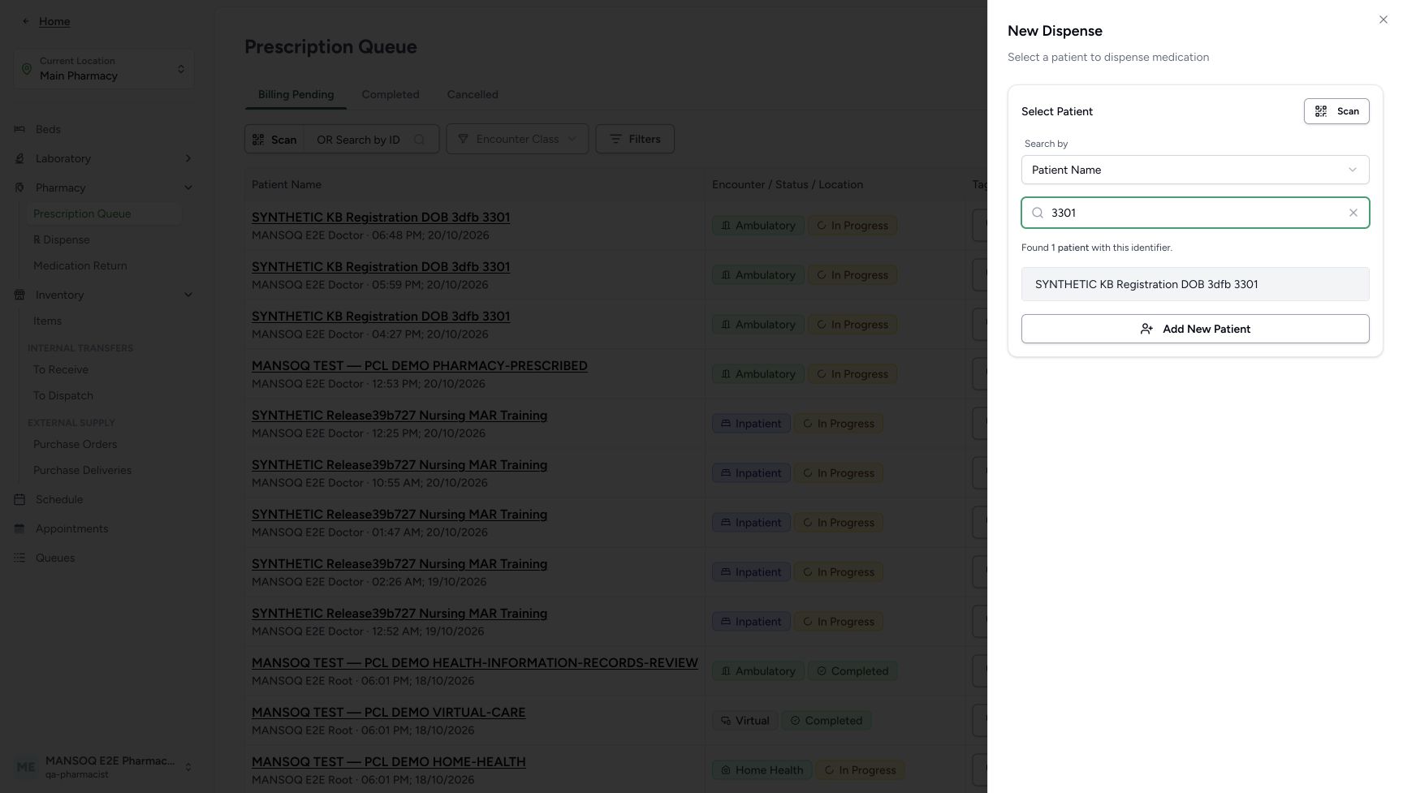Viewport: 1403px width, 793px height.
Task: Open the MANSOQ E2E Pharmacist user menu
Action: (104, 767)
